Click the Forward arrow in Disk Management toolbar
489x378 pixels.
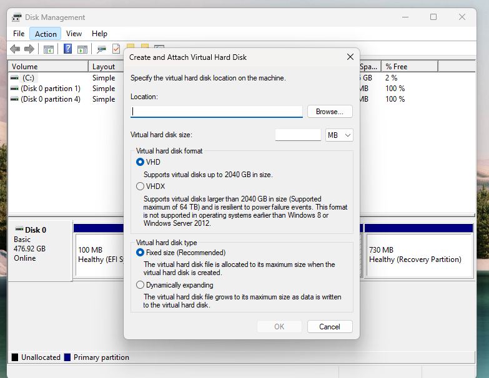29,49
